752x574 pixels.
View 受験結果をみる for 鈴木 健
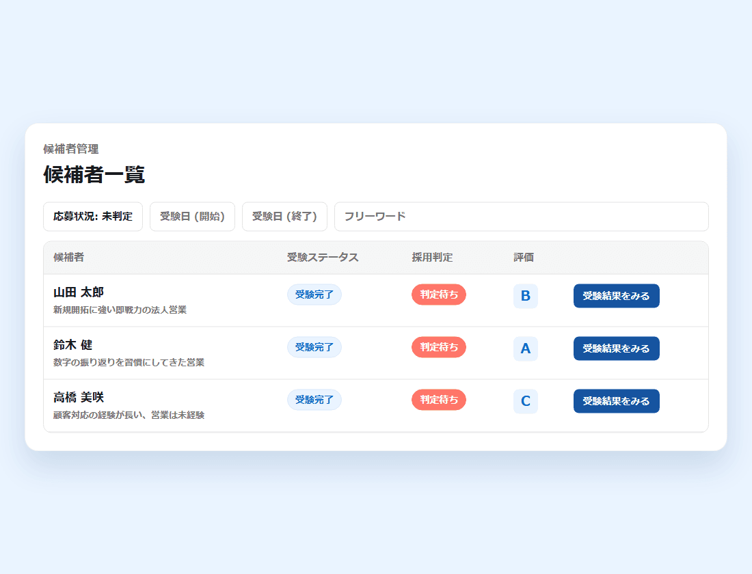coord(616,348)
